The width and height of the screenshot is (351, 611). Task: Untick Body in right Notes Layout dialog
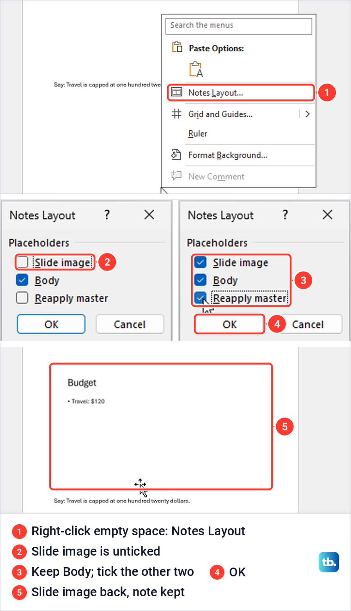pyautogui.click(x=200, y=280)
